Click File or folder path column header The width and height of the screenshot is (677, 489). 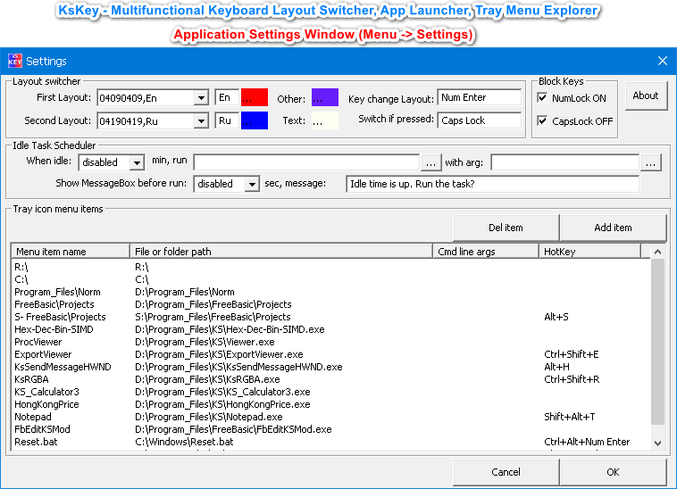tap(281, 252)
